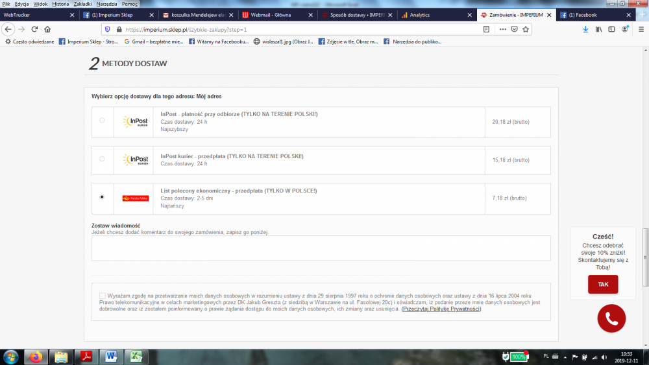Image resolution: width=649 pixels, height=365 pixels.
Task: Open the Firefox library icon
Action: tap(598, 29)
